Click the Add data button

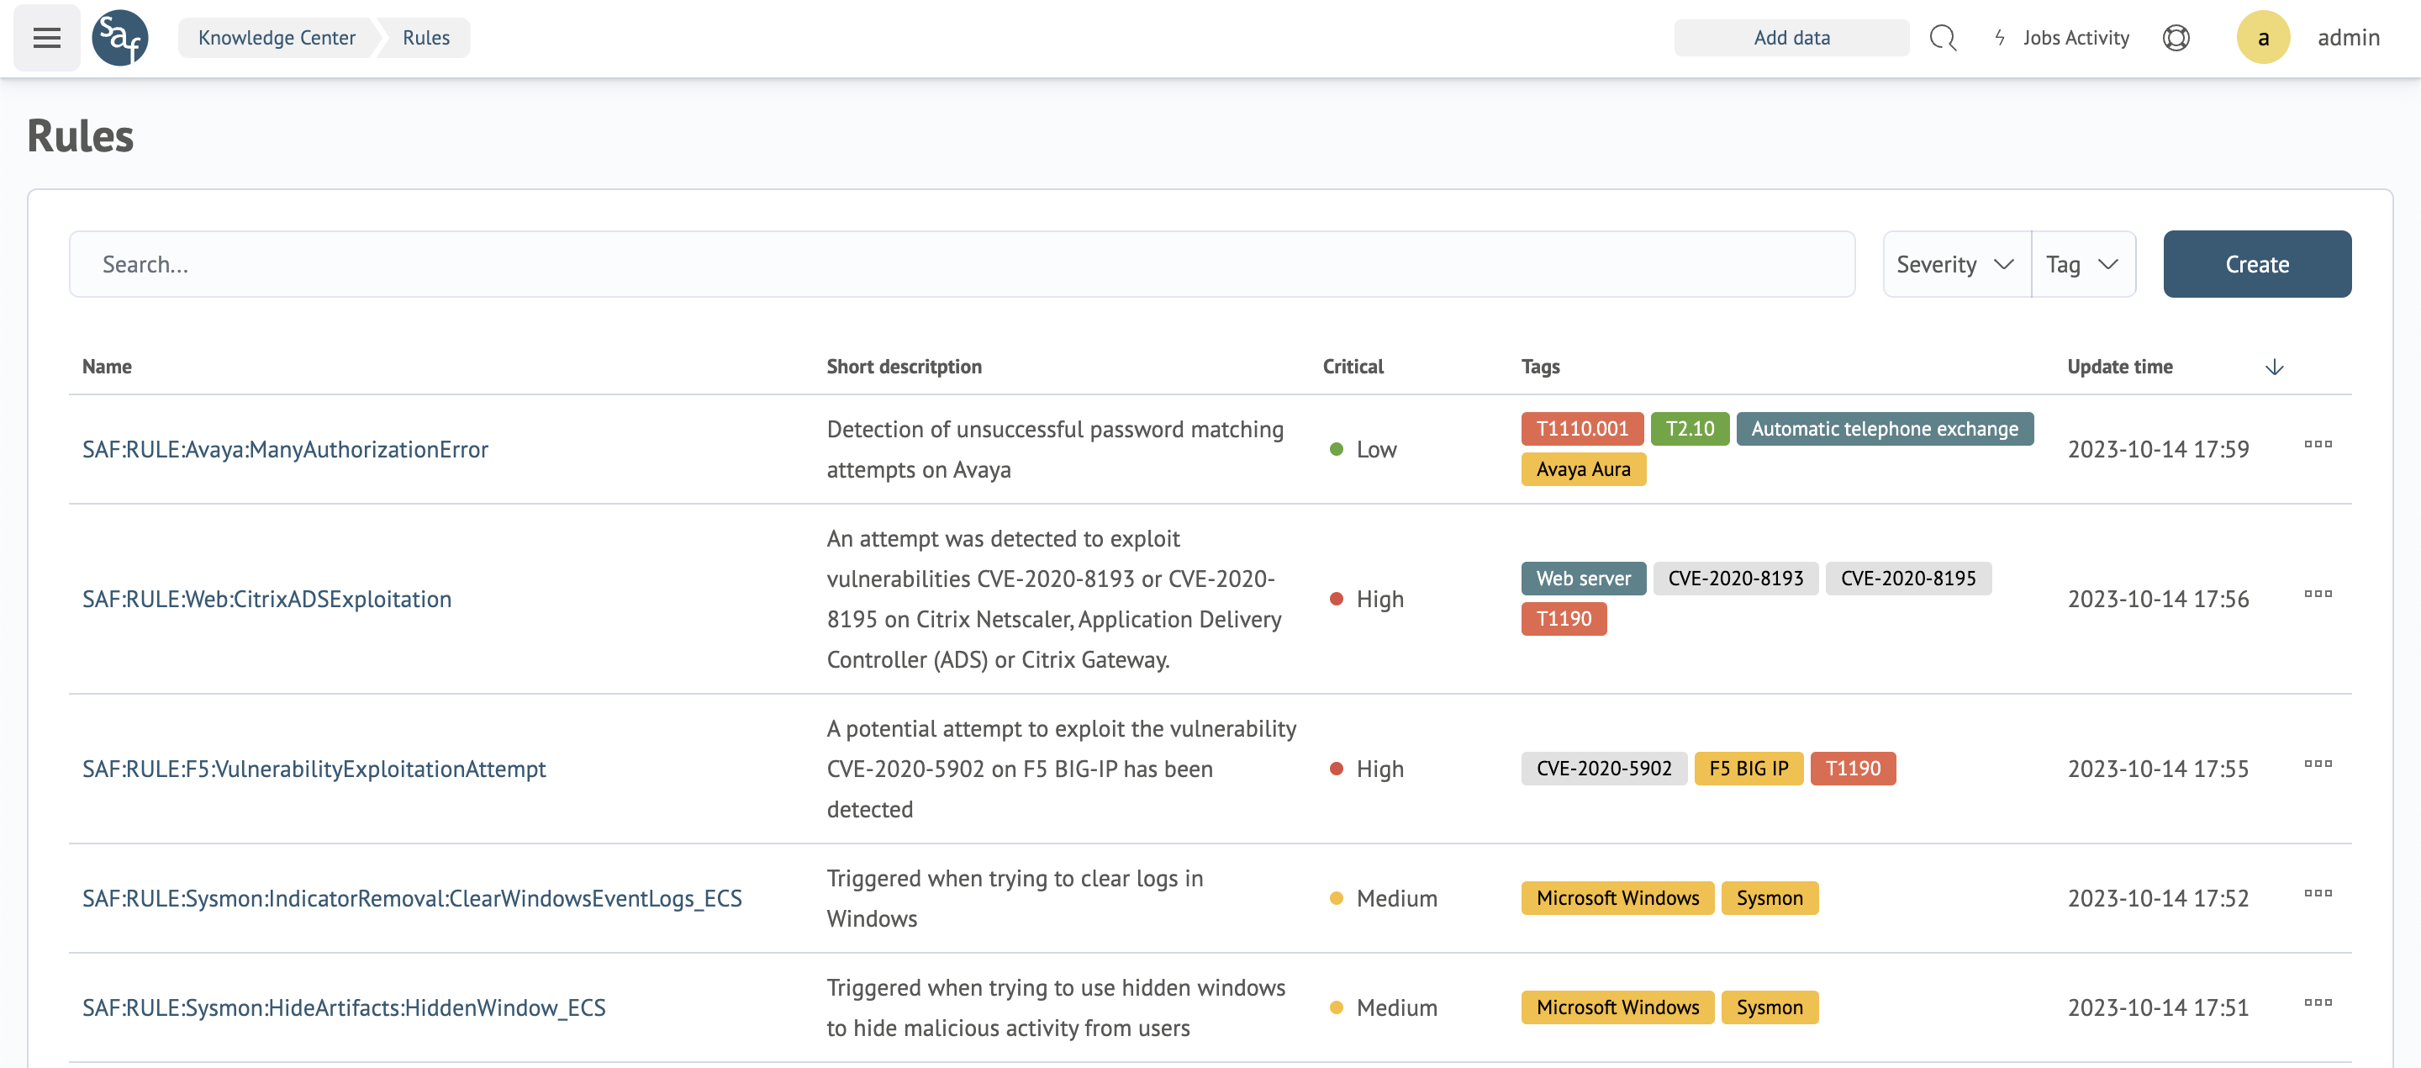[x=1791, y=38]
